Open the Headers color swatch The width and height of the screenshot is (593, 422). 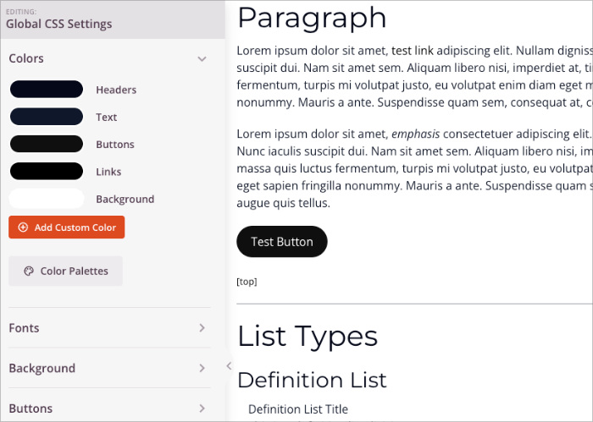click(x=47, y=90)
